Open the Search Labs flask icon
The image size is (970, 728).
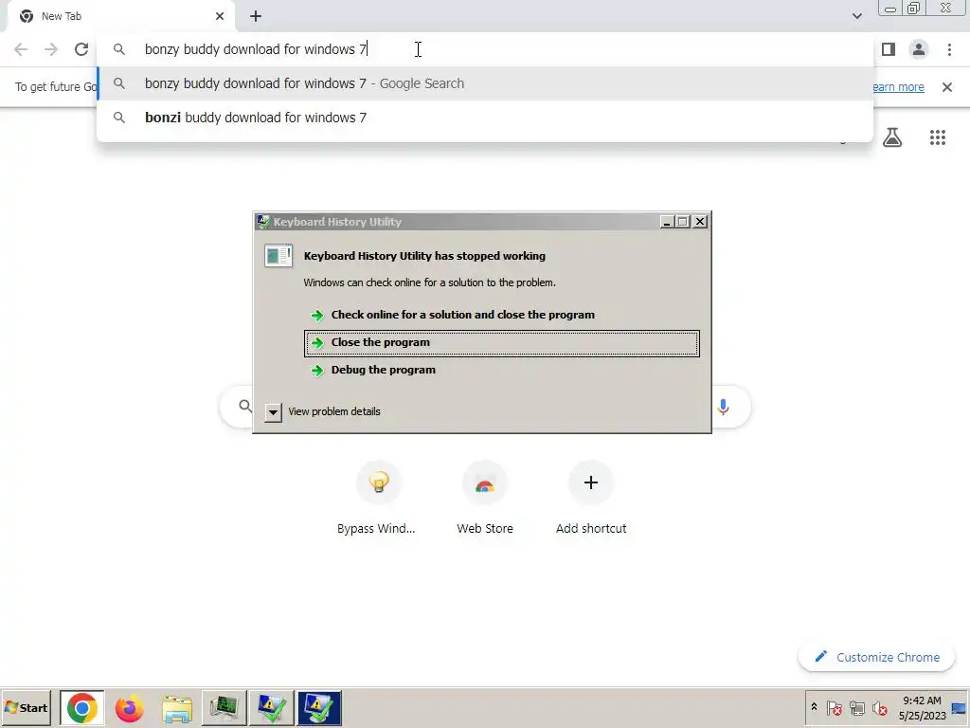tap(892, 136)
